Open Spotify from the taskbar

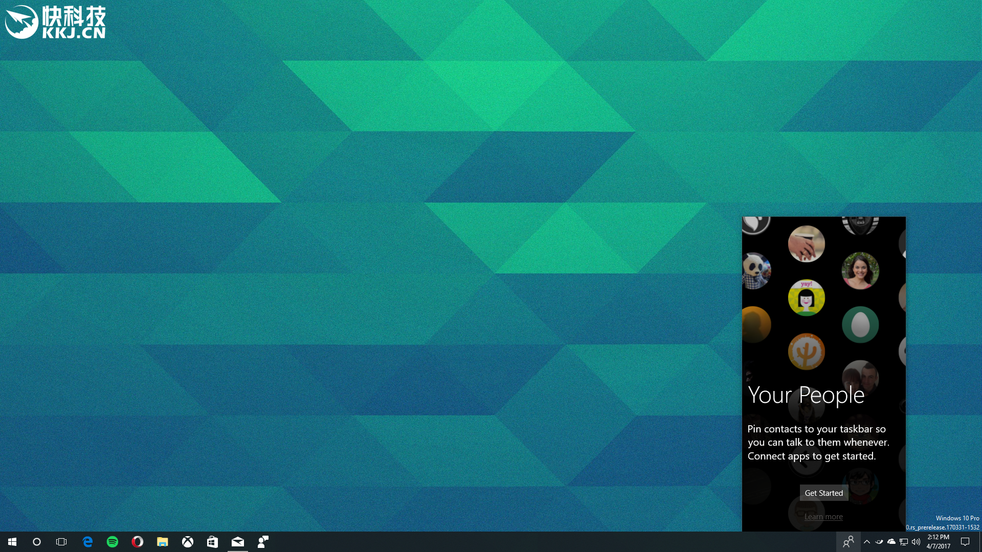(x=113, y=542)
